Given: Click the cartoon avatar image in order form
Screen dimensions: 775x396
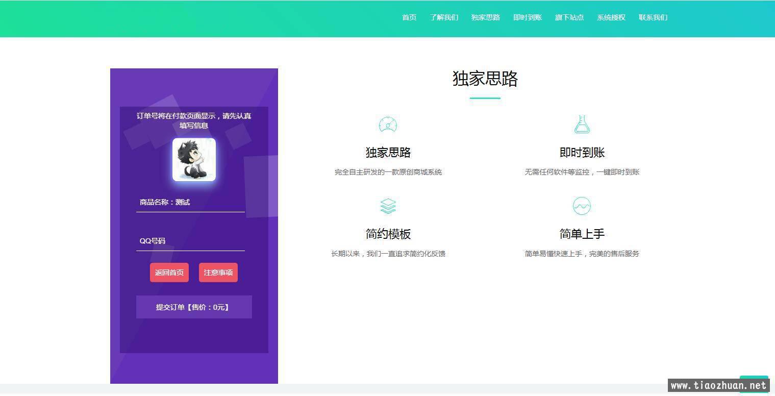Looking at the screenshot, I should click(194, 160).
